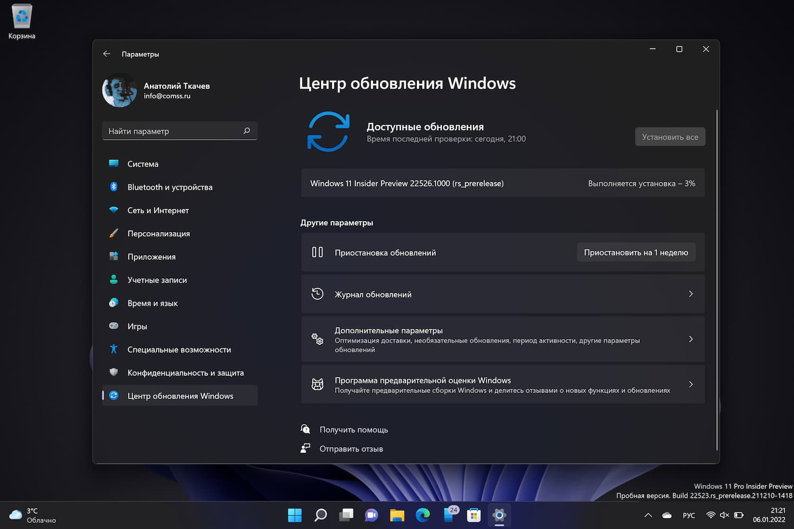The height and width of the screenshot is (529, 794).
Task: Click the pause updates icon
Action: coord(317,252)
